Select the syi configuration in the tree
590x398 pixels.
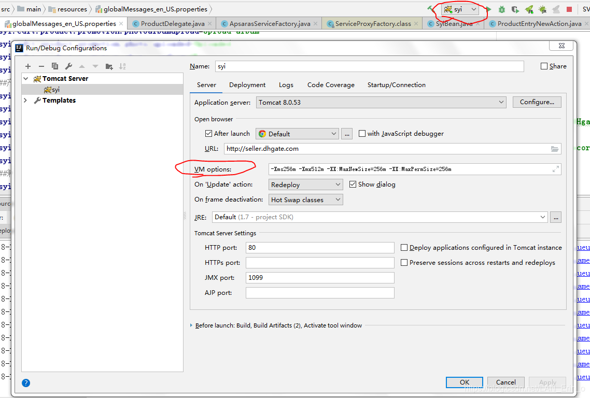click(x=102, y=90)
